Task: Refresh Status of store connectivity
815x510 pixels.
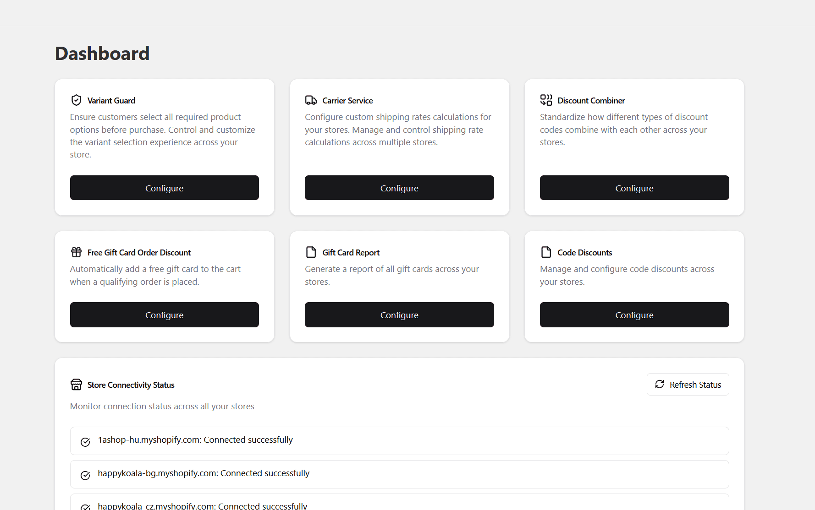Action: tap(688, 385)
